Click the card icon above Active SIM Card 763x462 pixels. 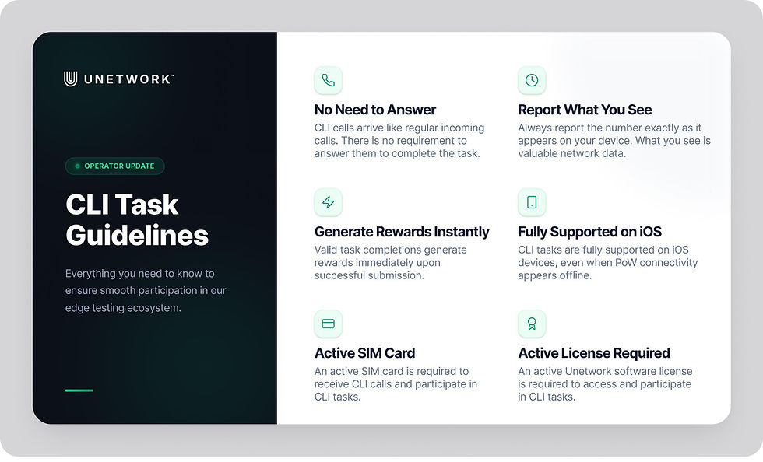[328, 324]
